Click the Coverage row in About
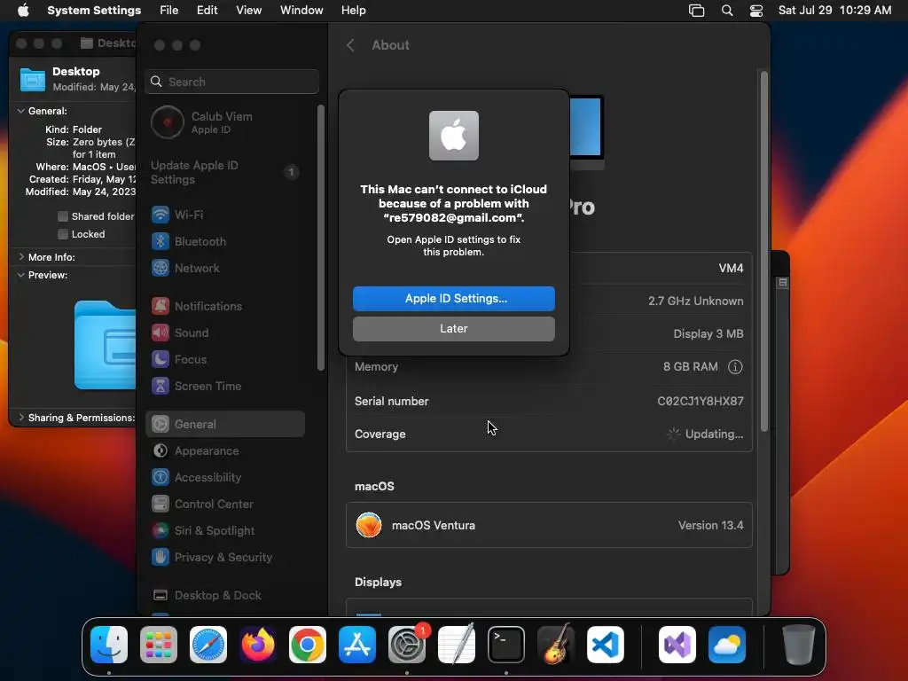This screenshot has width=908, height=681. pyautogui.click(x=549, y=434)
